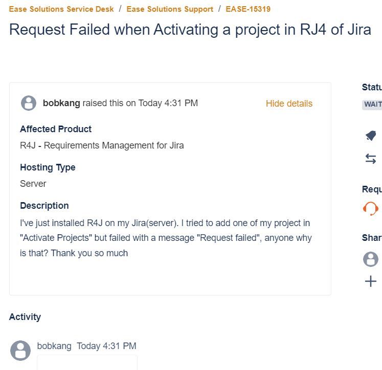Image resolution: width=382 pixels, height=370 pixels.
Task: Collapse request with Hide details
Action: 289,104
